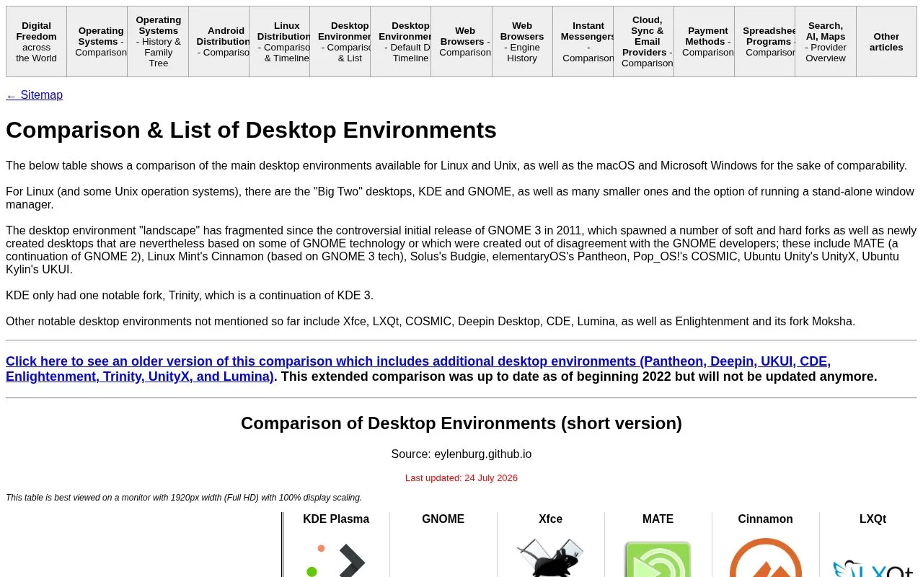Screen dimensions: 923x577
Task: Go to Web Browsers - Comparison
Action: (461, 42)
